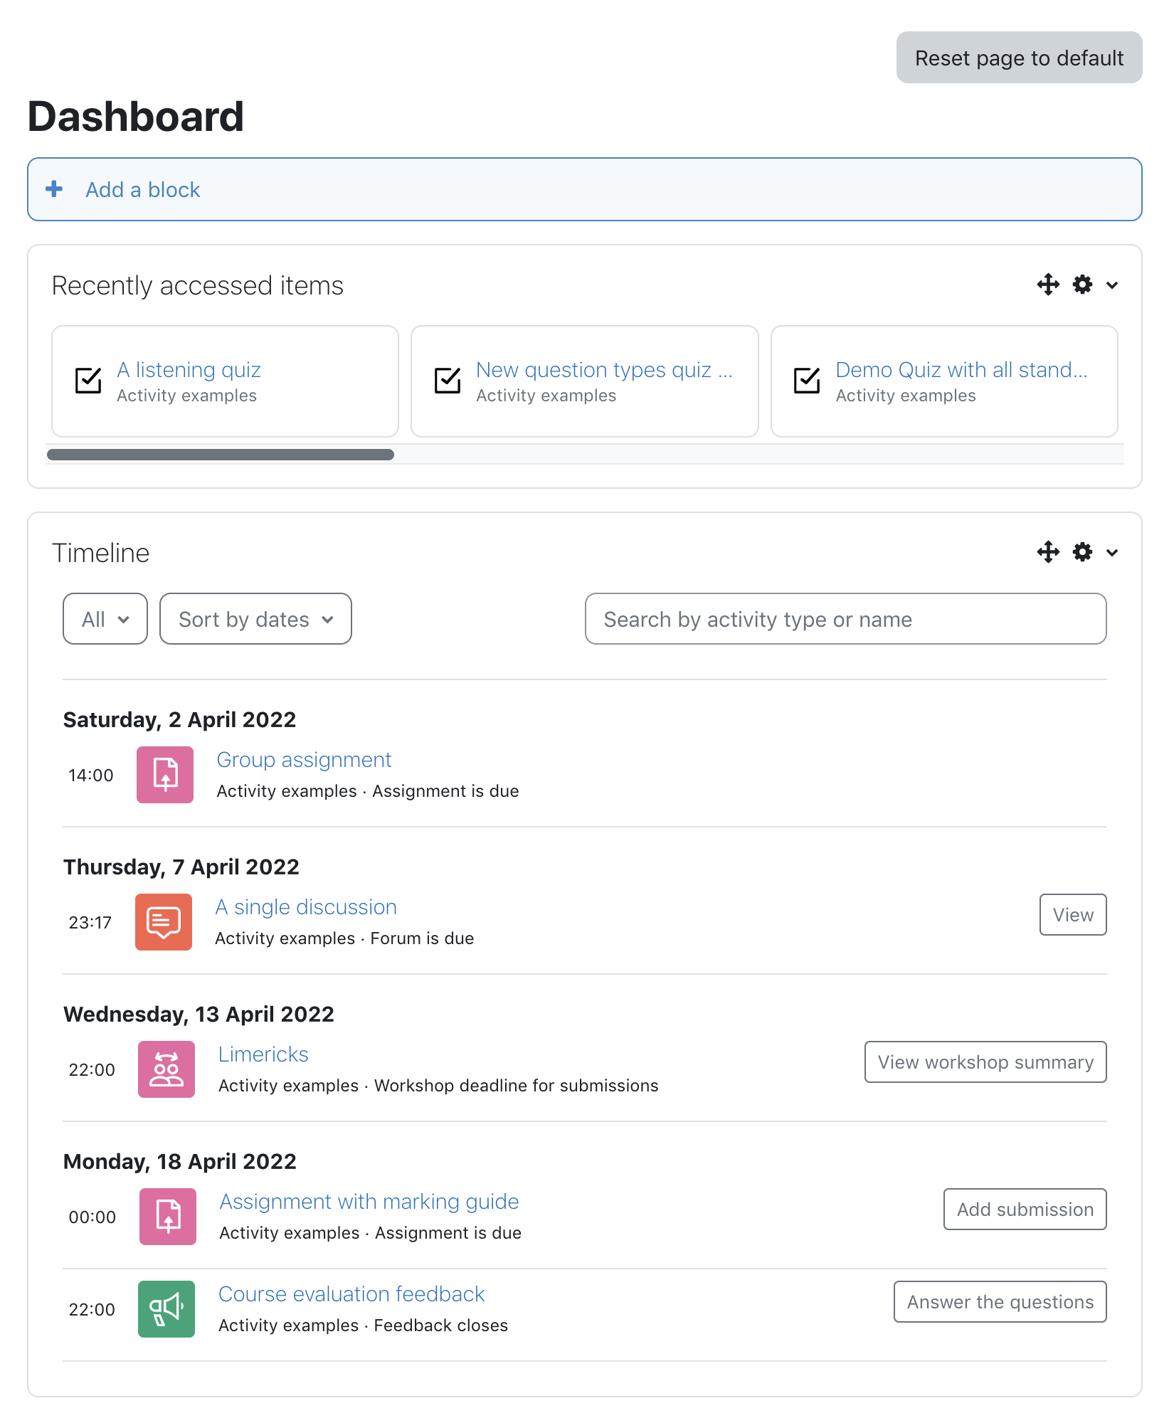Click the move icon on Timeline block
Screen dimensions: 1174x1413
(1048, 552)
